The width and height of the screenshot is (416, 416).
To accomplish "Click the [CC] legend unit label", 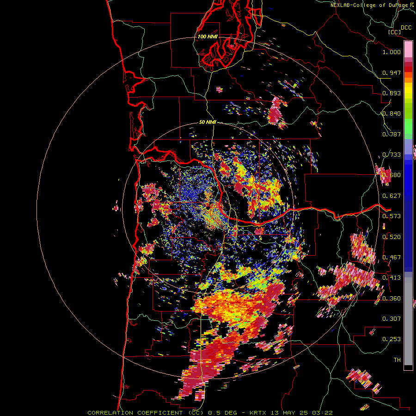I will pos(395,32).
